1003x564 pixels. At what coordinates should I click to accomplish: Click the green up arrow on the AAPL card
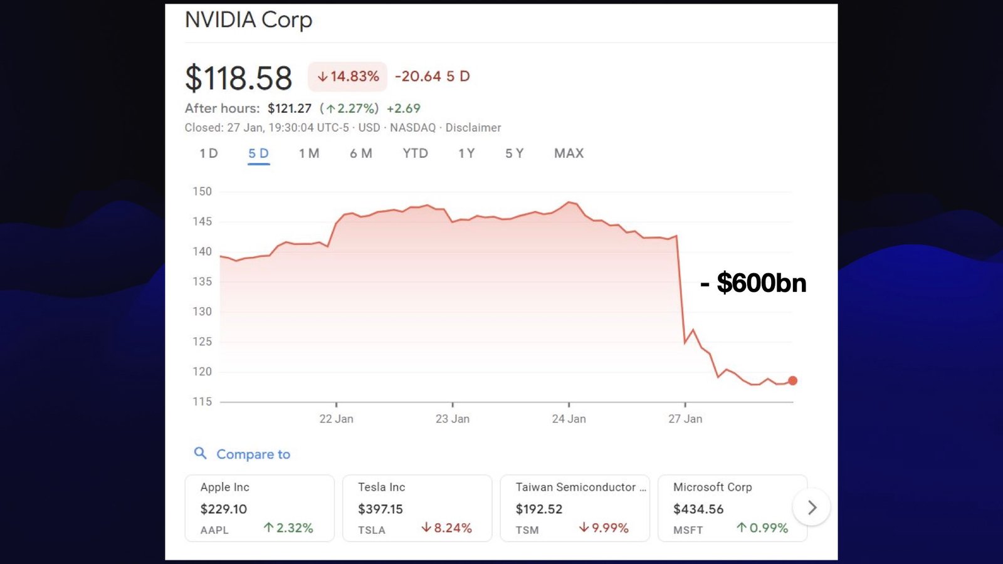click(270, 528)
